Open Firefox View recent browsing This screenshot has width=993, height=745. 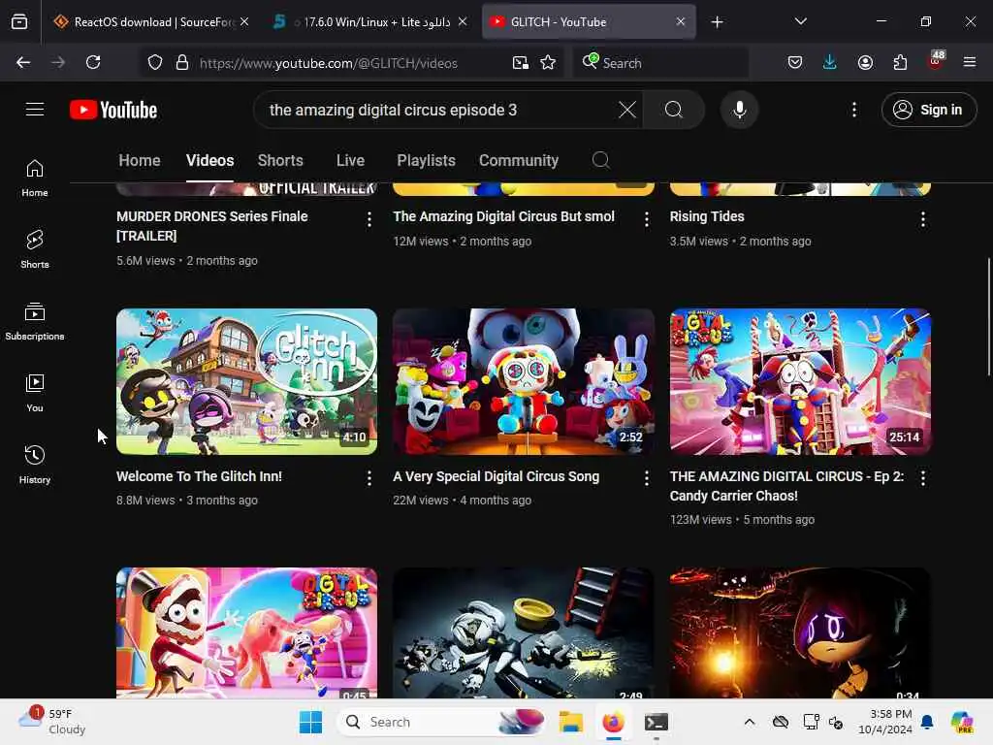coord(19,22)
